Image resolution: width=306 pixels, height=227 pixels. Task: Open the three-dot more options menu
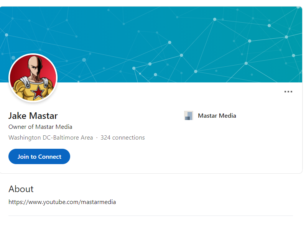[288, 92]
